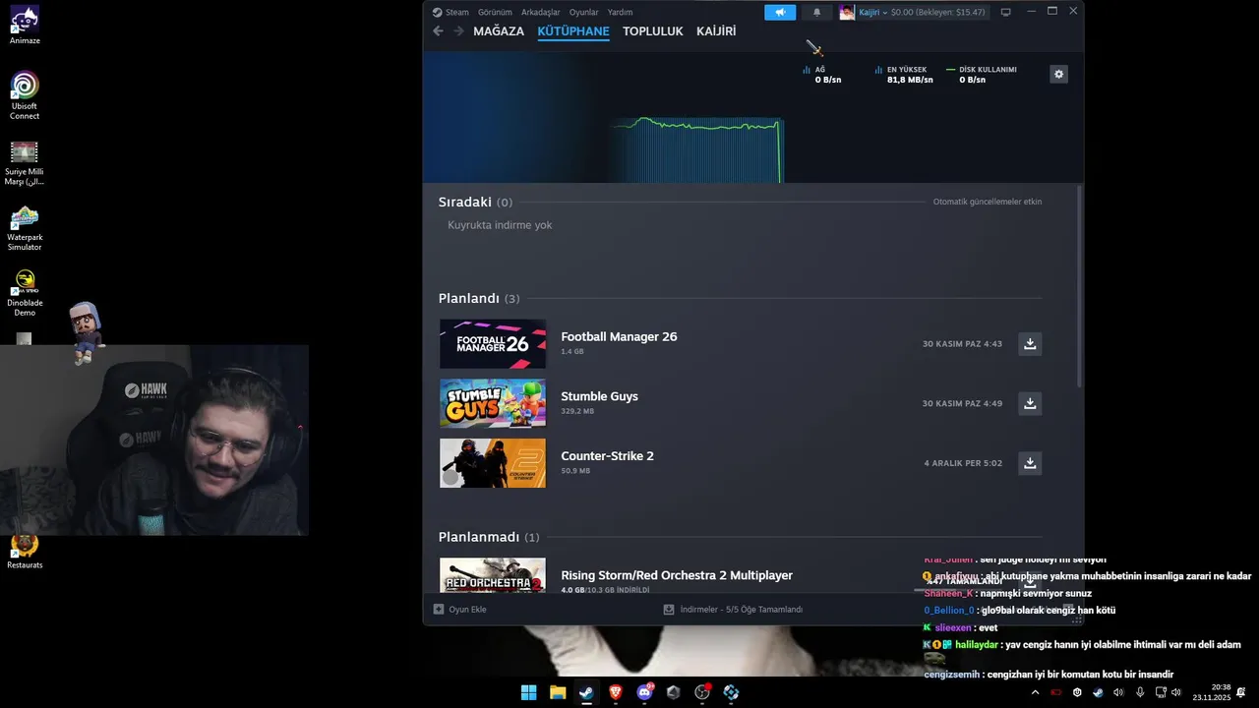Select Suriye Milli Marşı desktop file
The width and height of the screenshot is (1259, 708).
pyautogui.click(x=25, y=162)
